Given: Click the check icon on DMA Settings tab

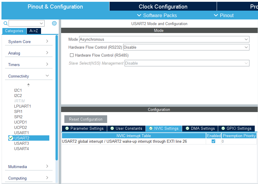Looking at the screenshot, I should point(187,128).
